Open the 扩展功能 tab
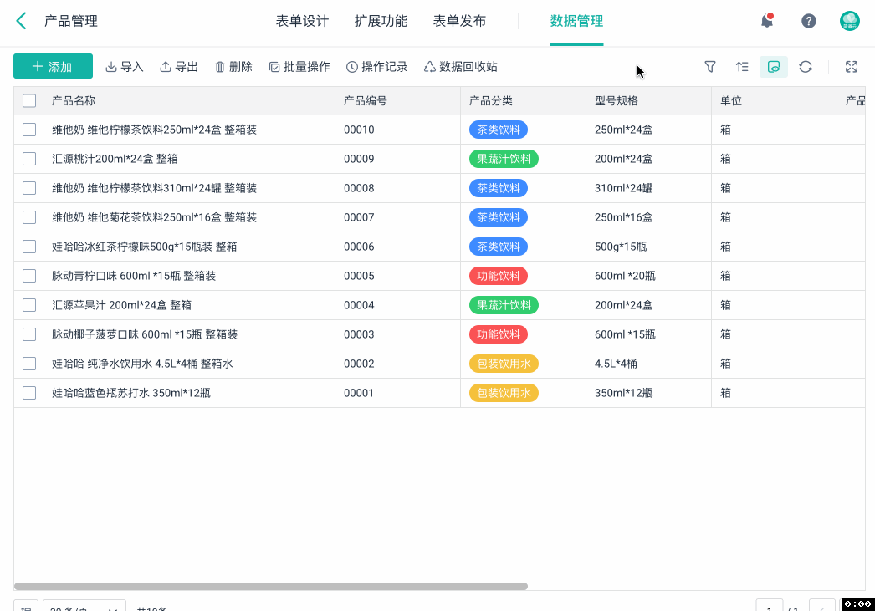 (381, 21)
